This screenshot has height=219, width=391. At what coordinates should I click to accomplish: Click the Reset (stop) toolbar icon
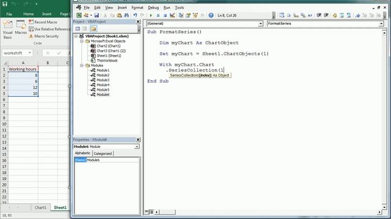[x=165, y=15]
